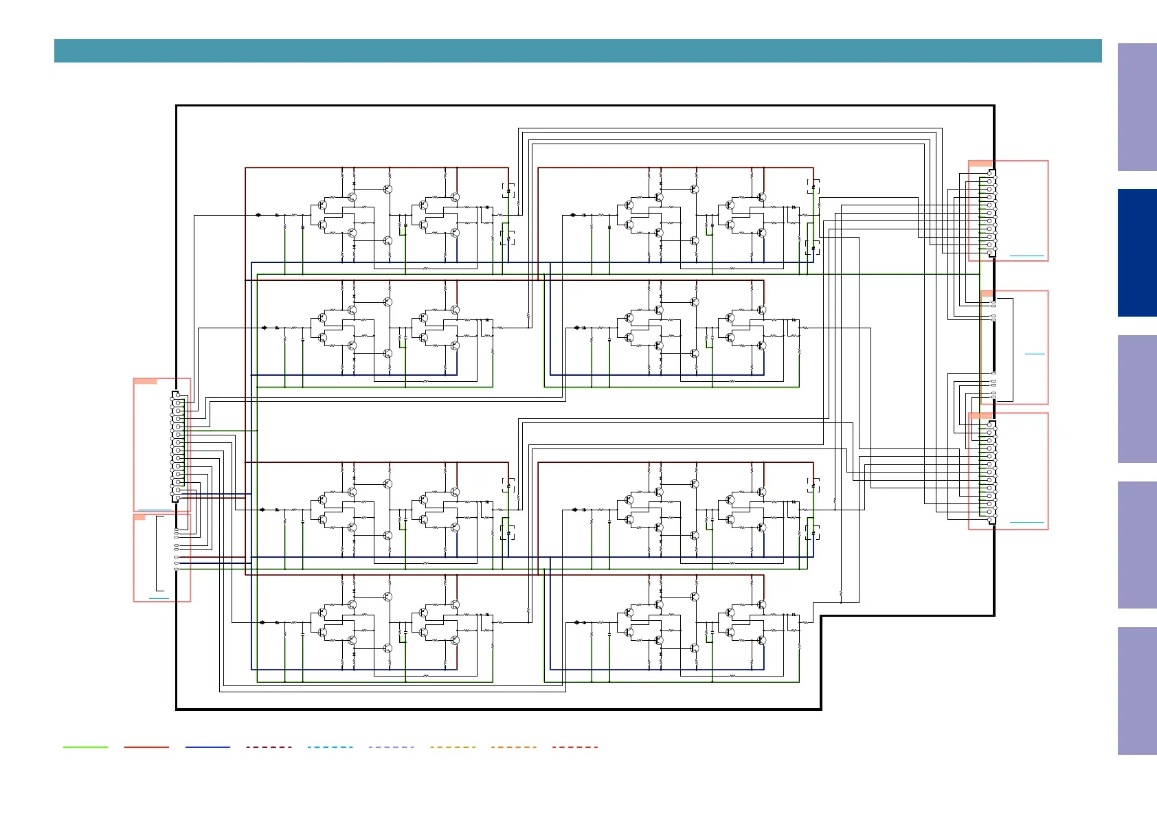The image size is (1157, 818).
Task: Click the dashed dark maroon legend line
Action: 269,747
